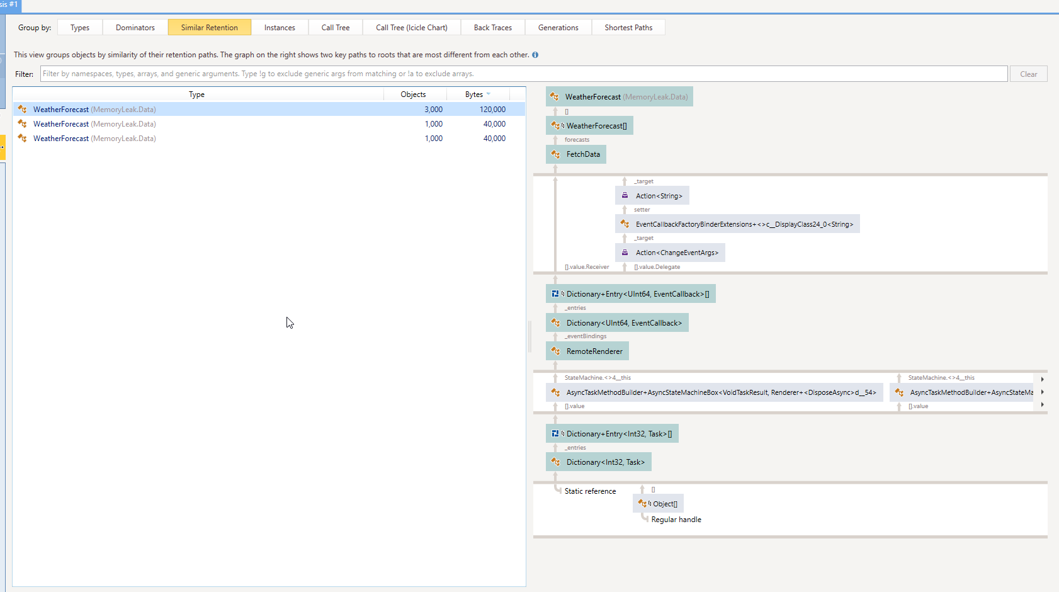Click the class icon on the RemoteRenderer node
Screen dimensions: 1059x592
[x=555, y=351]
